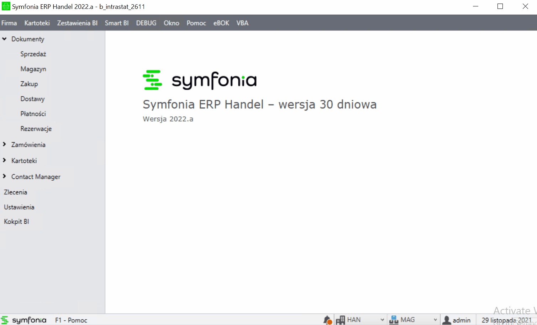Open the eBOK menu
The image size is (537, 325).
pos(221,23)
